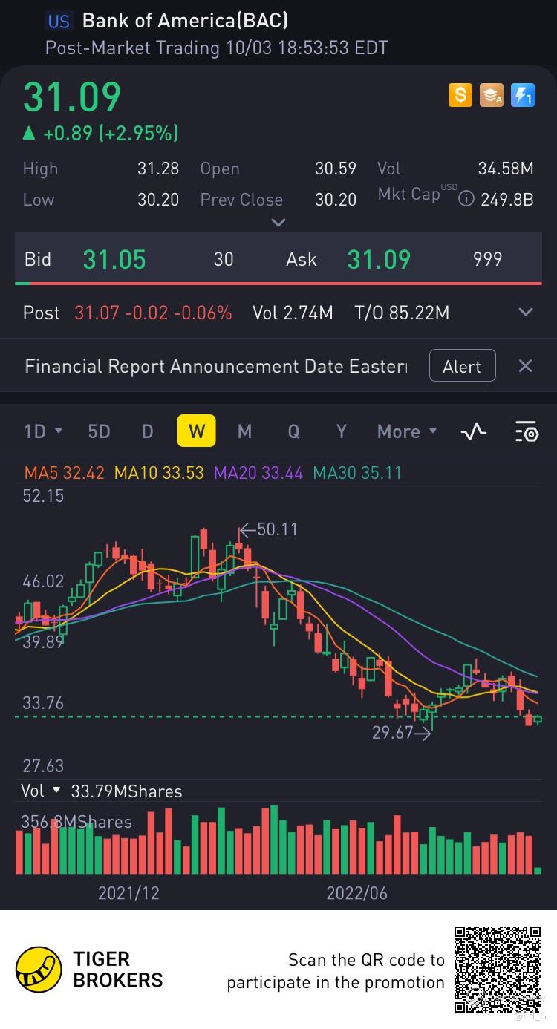Screen dimensions: 557x1029
Task: Tap the 2021/12 date axis label
Action: (128, 892)
